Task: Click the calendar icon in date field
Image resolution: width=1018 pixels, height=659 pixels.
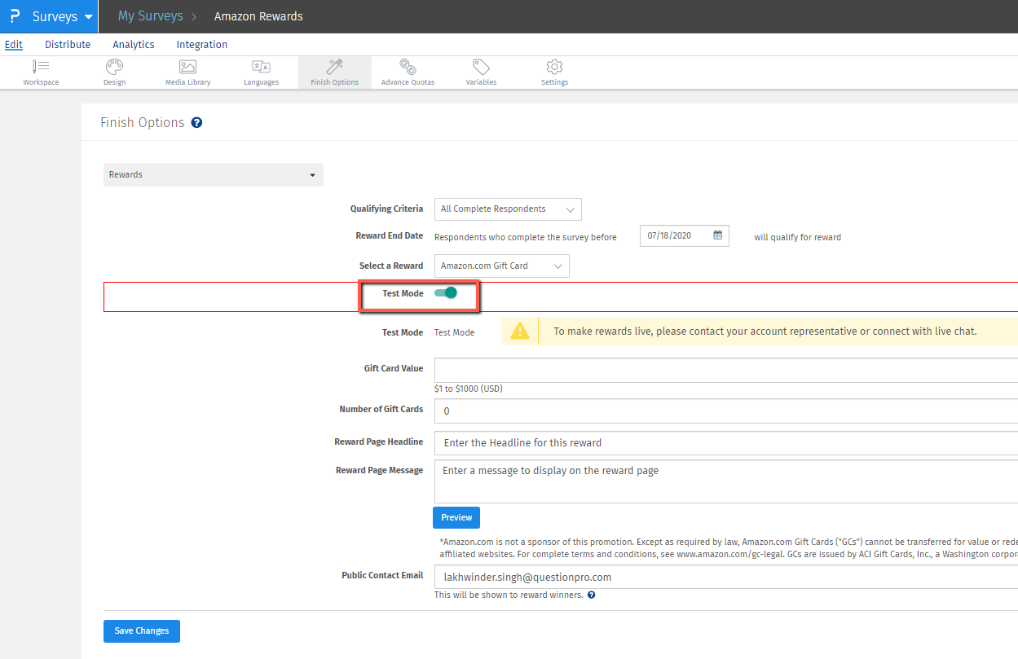Action: coord(718,235)
